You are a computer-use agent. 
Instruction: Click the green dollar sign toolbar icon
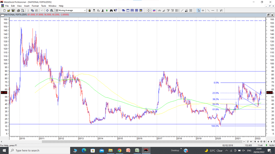[x=107, y=10]
